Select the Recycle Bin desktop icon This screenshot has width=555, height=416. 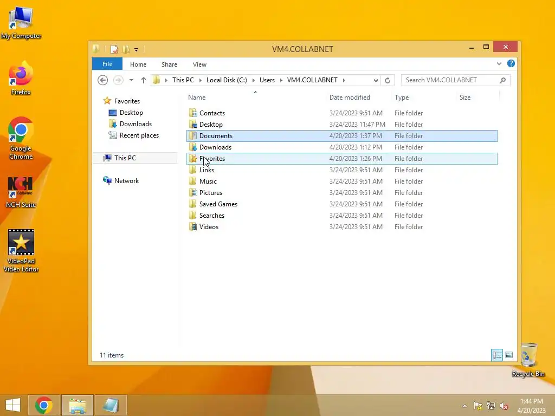pos(528,360)
